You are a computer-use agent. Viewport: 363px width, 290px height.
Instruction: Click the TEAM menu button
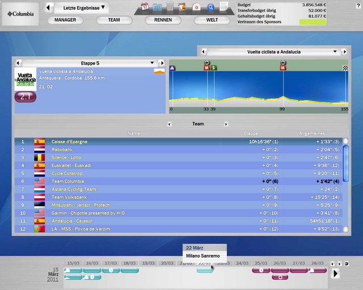pos(114,20)
